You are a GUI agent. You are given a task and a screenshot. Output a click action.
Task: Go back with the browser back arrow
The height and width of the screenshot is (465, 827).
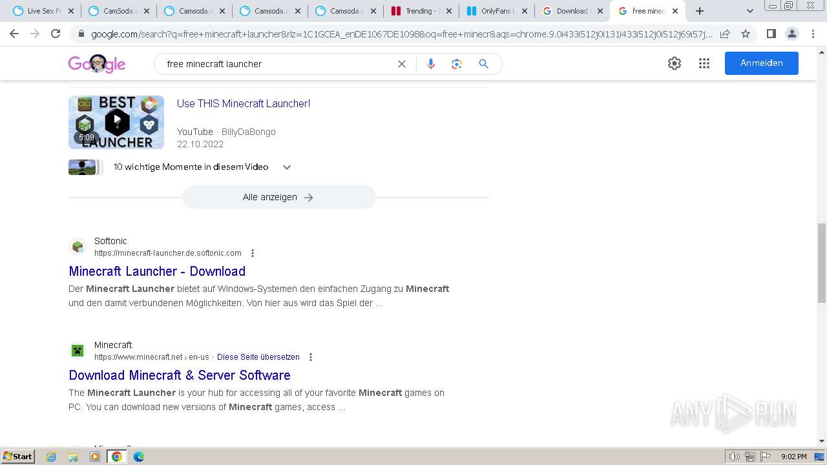click(14, 34)
